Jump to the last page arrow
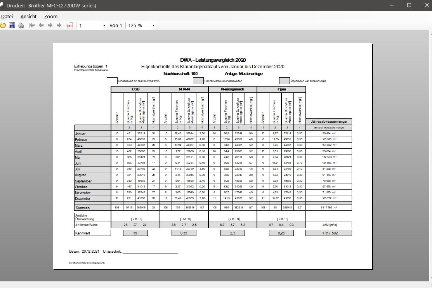Viewport: 432px width, 288px height. [59, 26]
